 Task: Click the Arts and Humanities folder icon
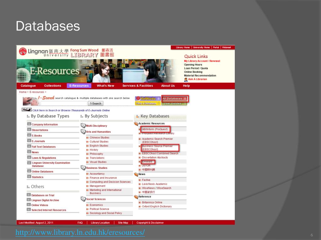[83, 132]
